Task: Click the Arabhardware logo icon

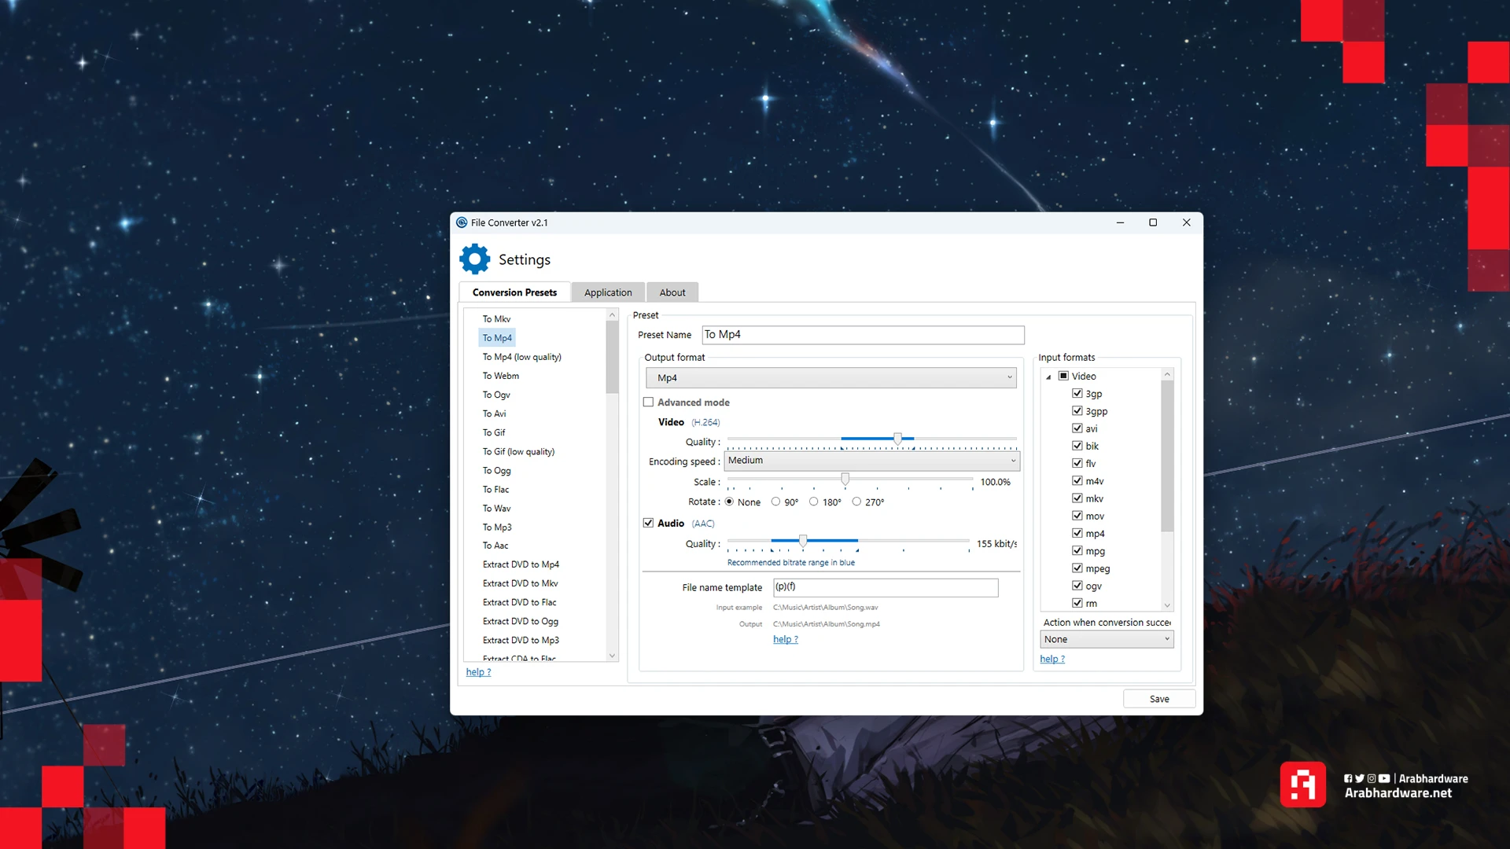Action: 1302,785
